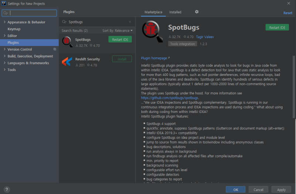Screen dimensions: 296x194
Task: Install the Reshift Security plugin
Action: [122, 59]
